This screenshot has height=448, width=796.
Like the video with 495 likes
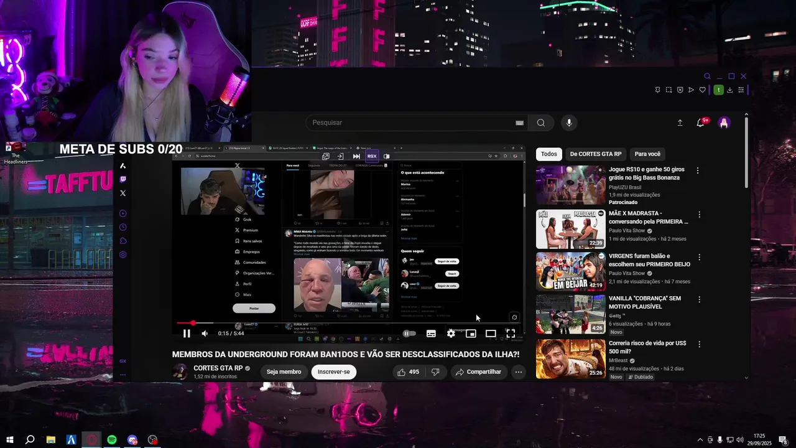coord(408,372)
